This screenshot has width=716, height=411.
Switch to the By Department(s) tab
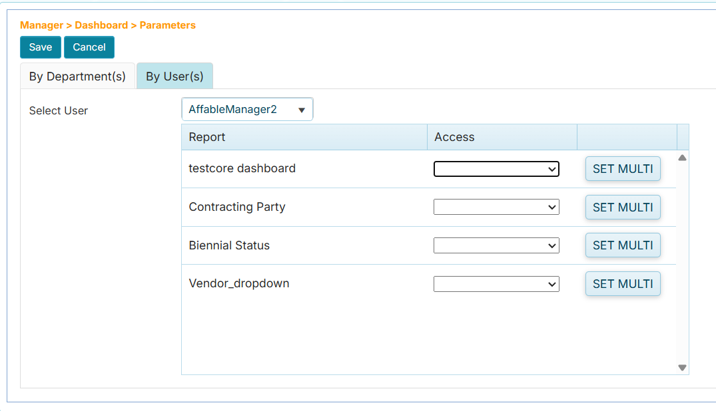pyautogui.click(x=77, y=76)
